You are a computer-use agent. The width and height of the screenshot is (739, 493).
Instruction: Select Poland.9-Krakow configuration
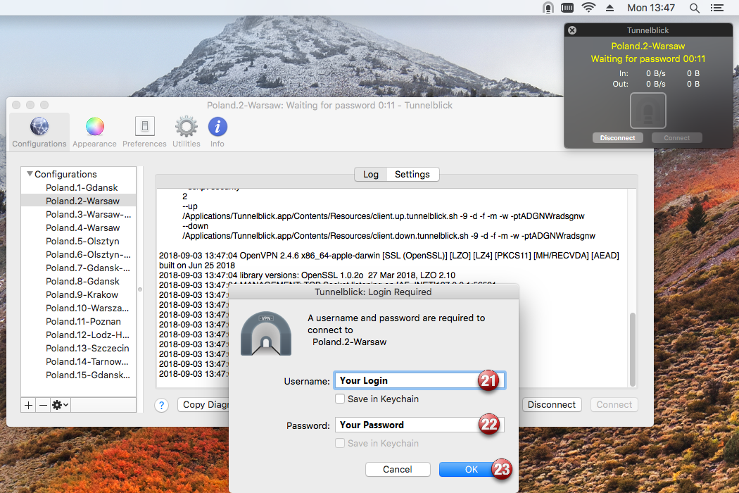pos(82,294)
